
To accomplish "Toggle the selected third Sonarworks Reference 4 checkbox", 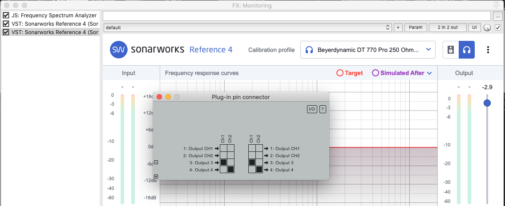I will coord(6,32).
